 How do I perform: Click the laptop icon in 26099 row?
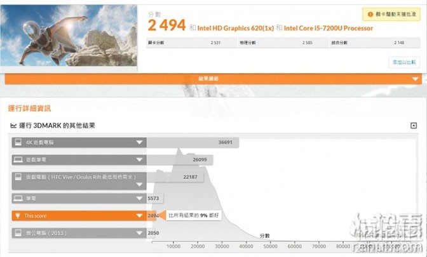[18, 160]
